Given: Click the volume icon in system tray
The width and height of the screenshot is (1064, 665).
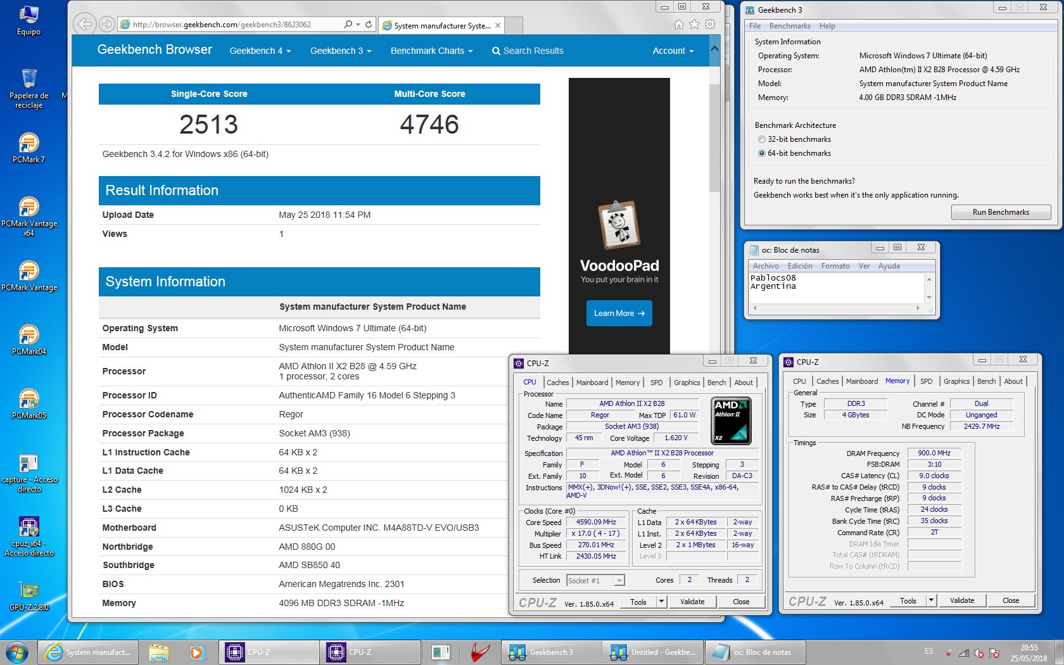Looking at the screenshot, I should click(978, 653).
